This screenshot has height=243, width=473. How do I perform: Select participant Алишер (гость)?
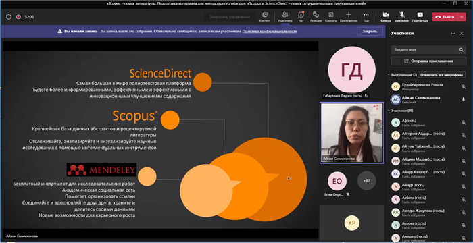(x=428, y=238)
